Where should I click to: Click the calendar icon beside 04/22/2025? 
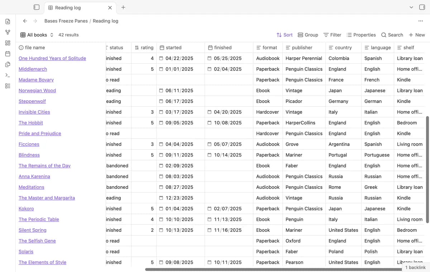coord(161,58)
